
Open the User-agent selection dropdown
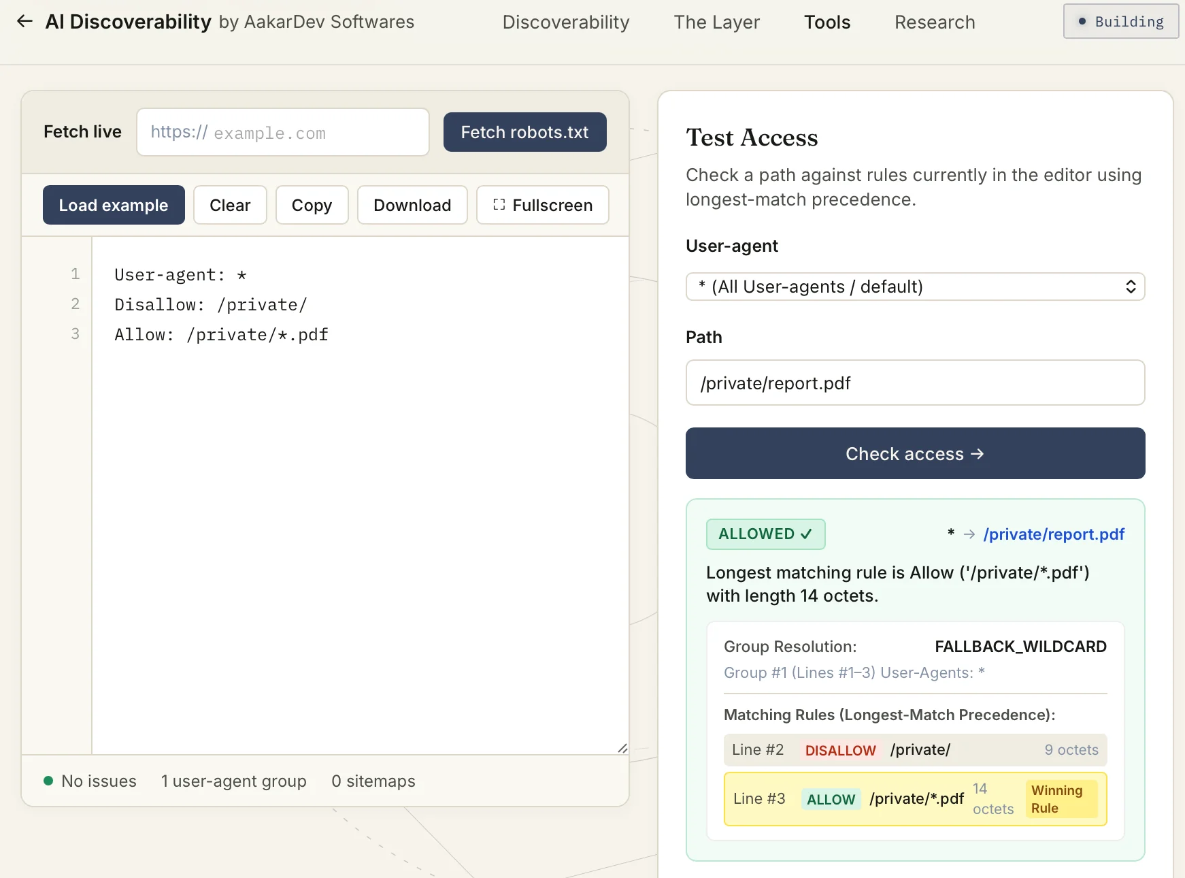click(x=915, y=287)
